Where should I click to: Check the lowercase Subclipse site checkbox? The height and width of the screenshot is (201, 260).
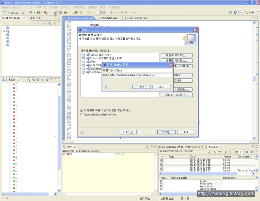pyautogui.click(x=83, y=72)
